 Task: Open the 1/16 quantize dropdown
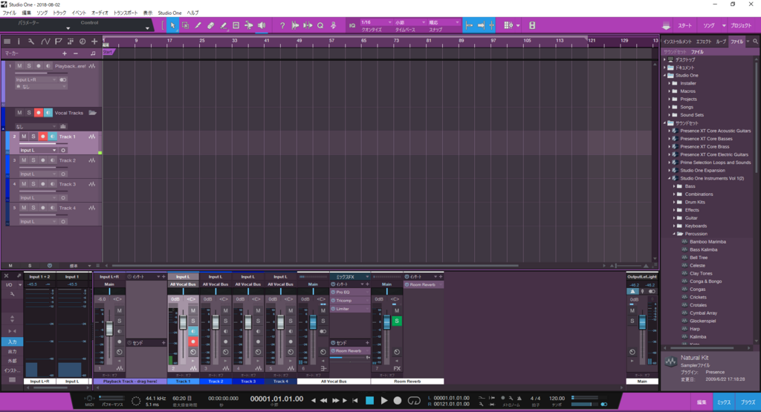[x=376, y=22]
